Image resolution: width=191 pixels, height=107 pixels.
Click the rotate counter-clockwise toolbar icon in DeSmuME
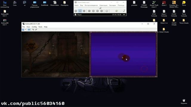point(33,30)
